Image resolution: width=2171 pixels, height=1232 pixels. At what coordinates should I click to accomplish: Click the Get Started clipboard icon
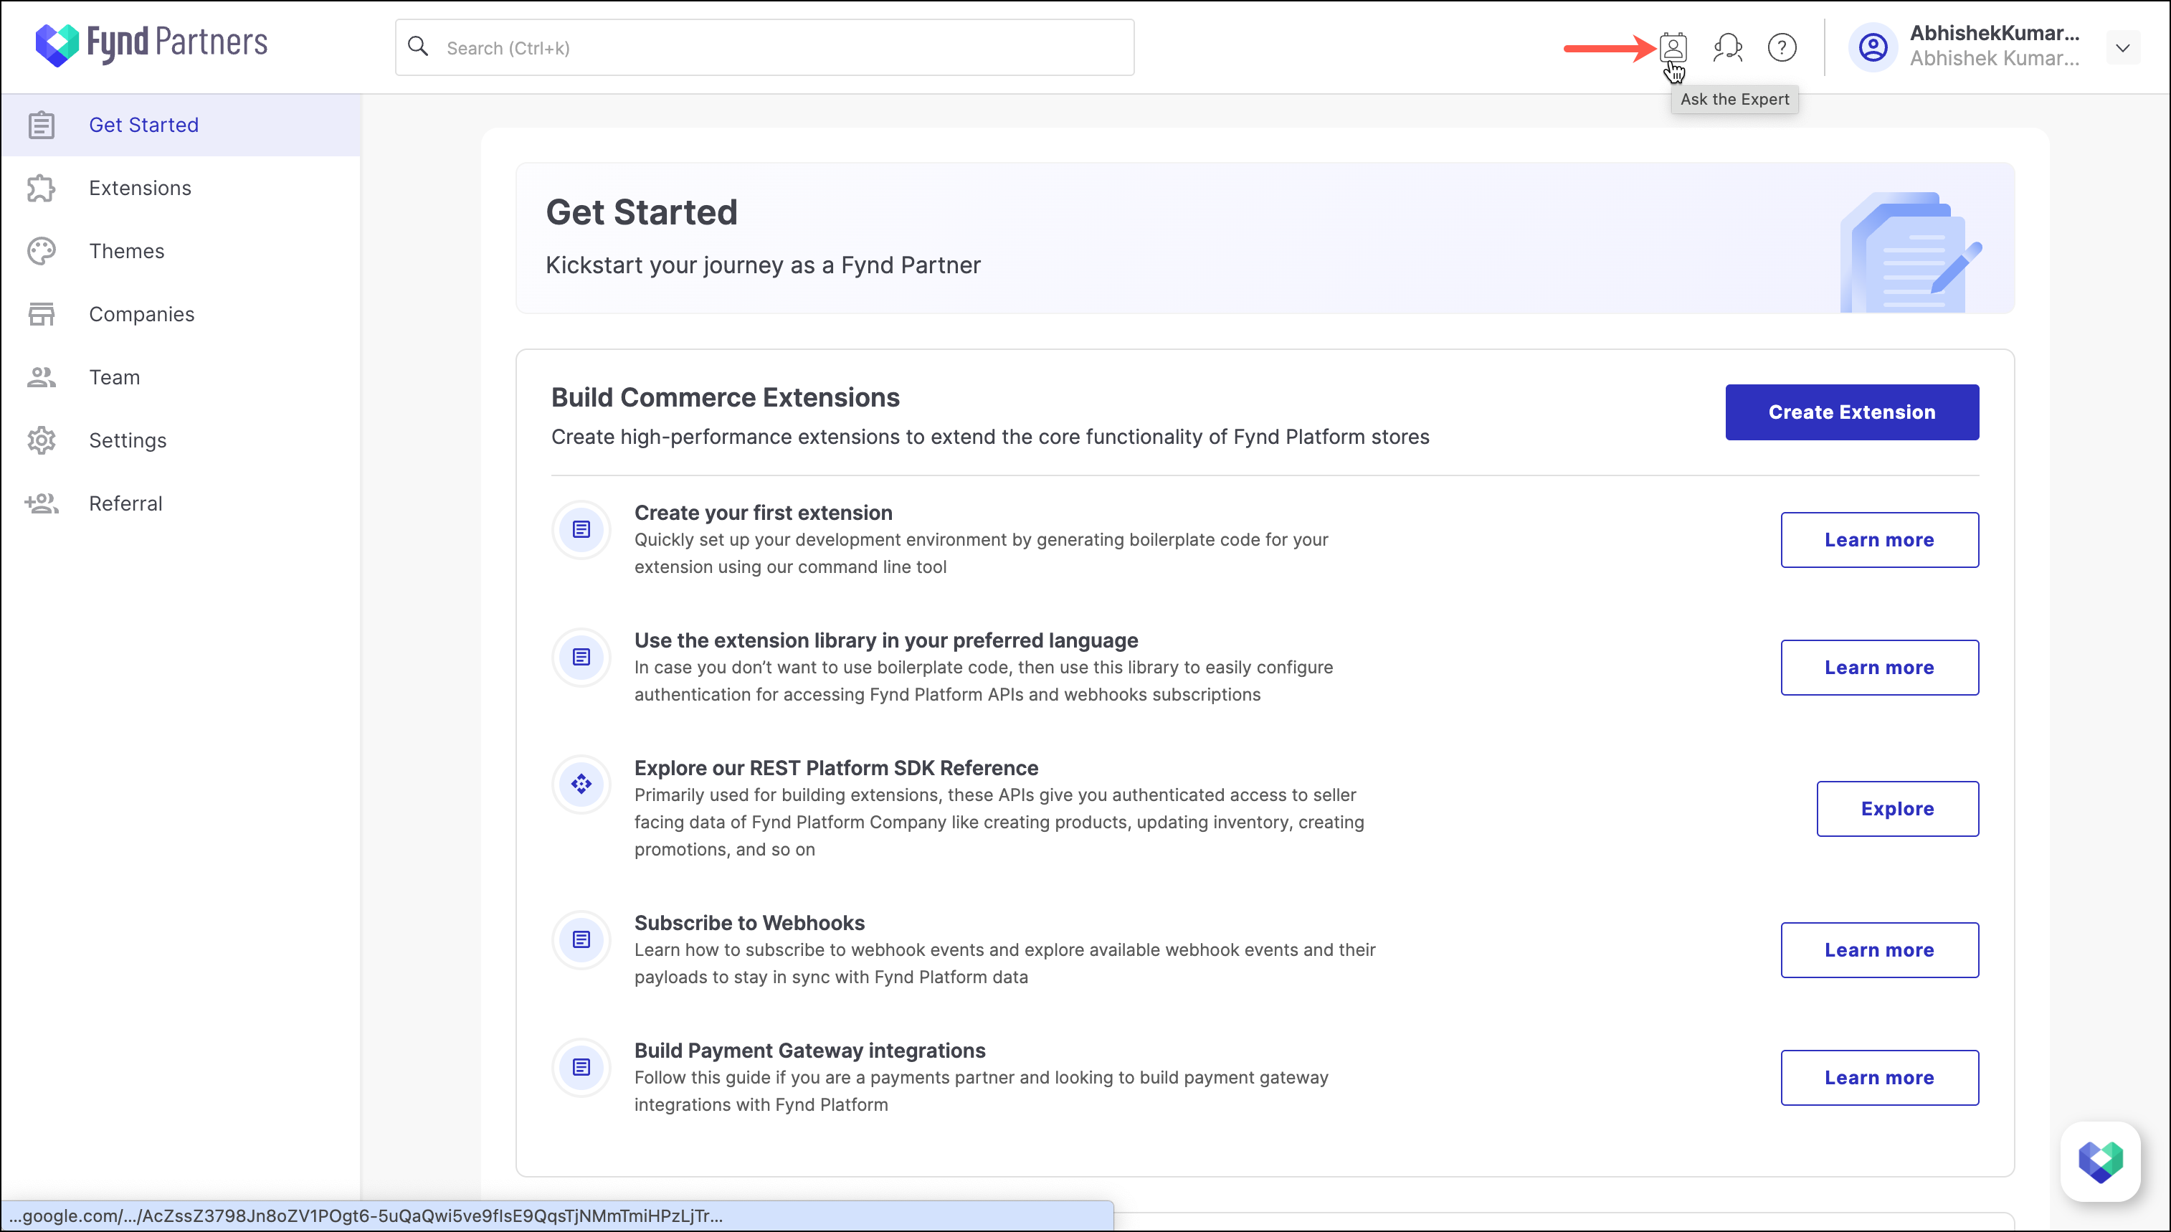coord(41,125)
